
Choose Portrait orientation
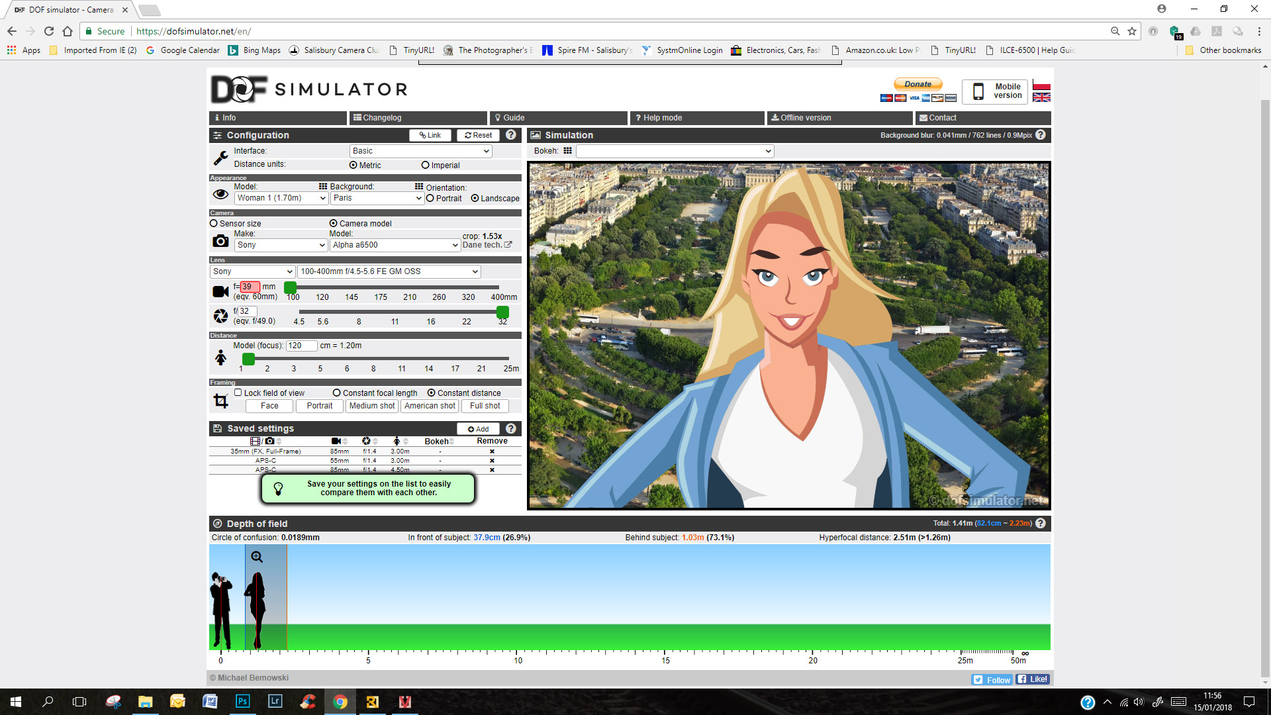[430, 199]
